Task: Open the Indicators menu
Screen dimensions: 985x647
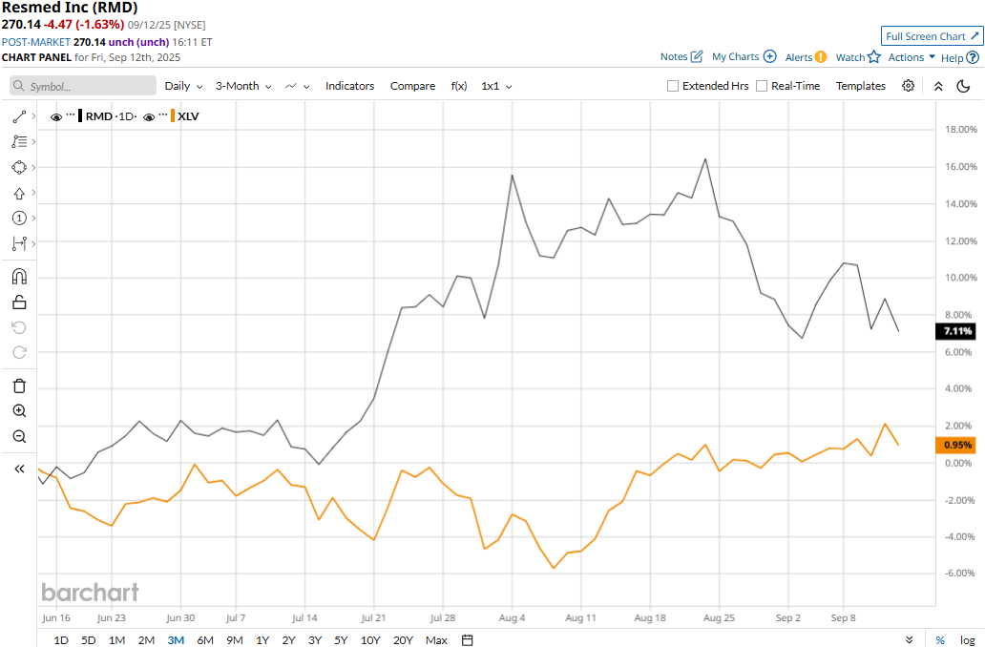Action: pyautogui.click(x=349, y=86)
